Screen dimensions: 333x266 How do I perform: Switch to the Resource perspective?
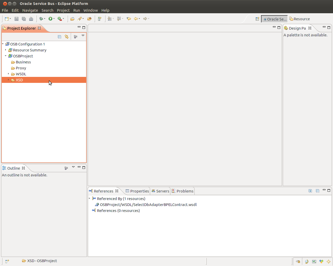coord(299,19)
